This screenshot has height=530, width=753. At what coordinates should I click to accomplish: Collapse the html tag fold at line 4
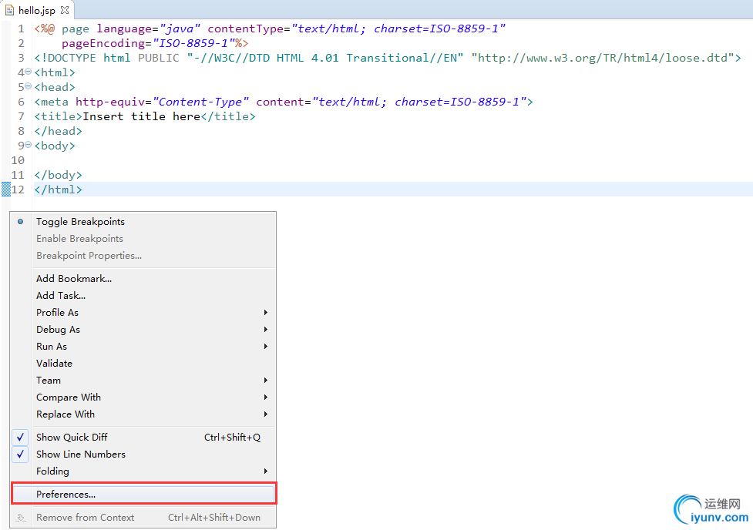29,72
